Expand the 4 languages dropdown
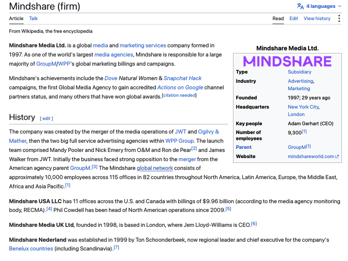 (x=319, y=6)
